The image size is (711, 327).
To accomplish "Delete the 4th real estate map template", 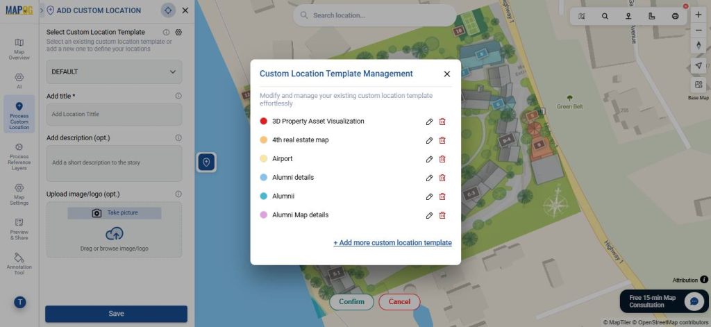I will [442, 141].
